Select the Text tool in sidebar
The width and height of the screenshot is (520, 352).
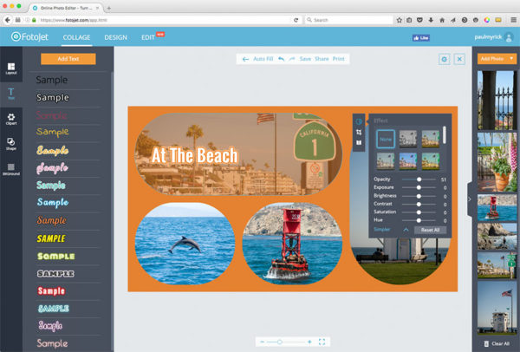pyautogui.click(x=11, y=94)
